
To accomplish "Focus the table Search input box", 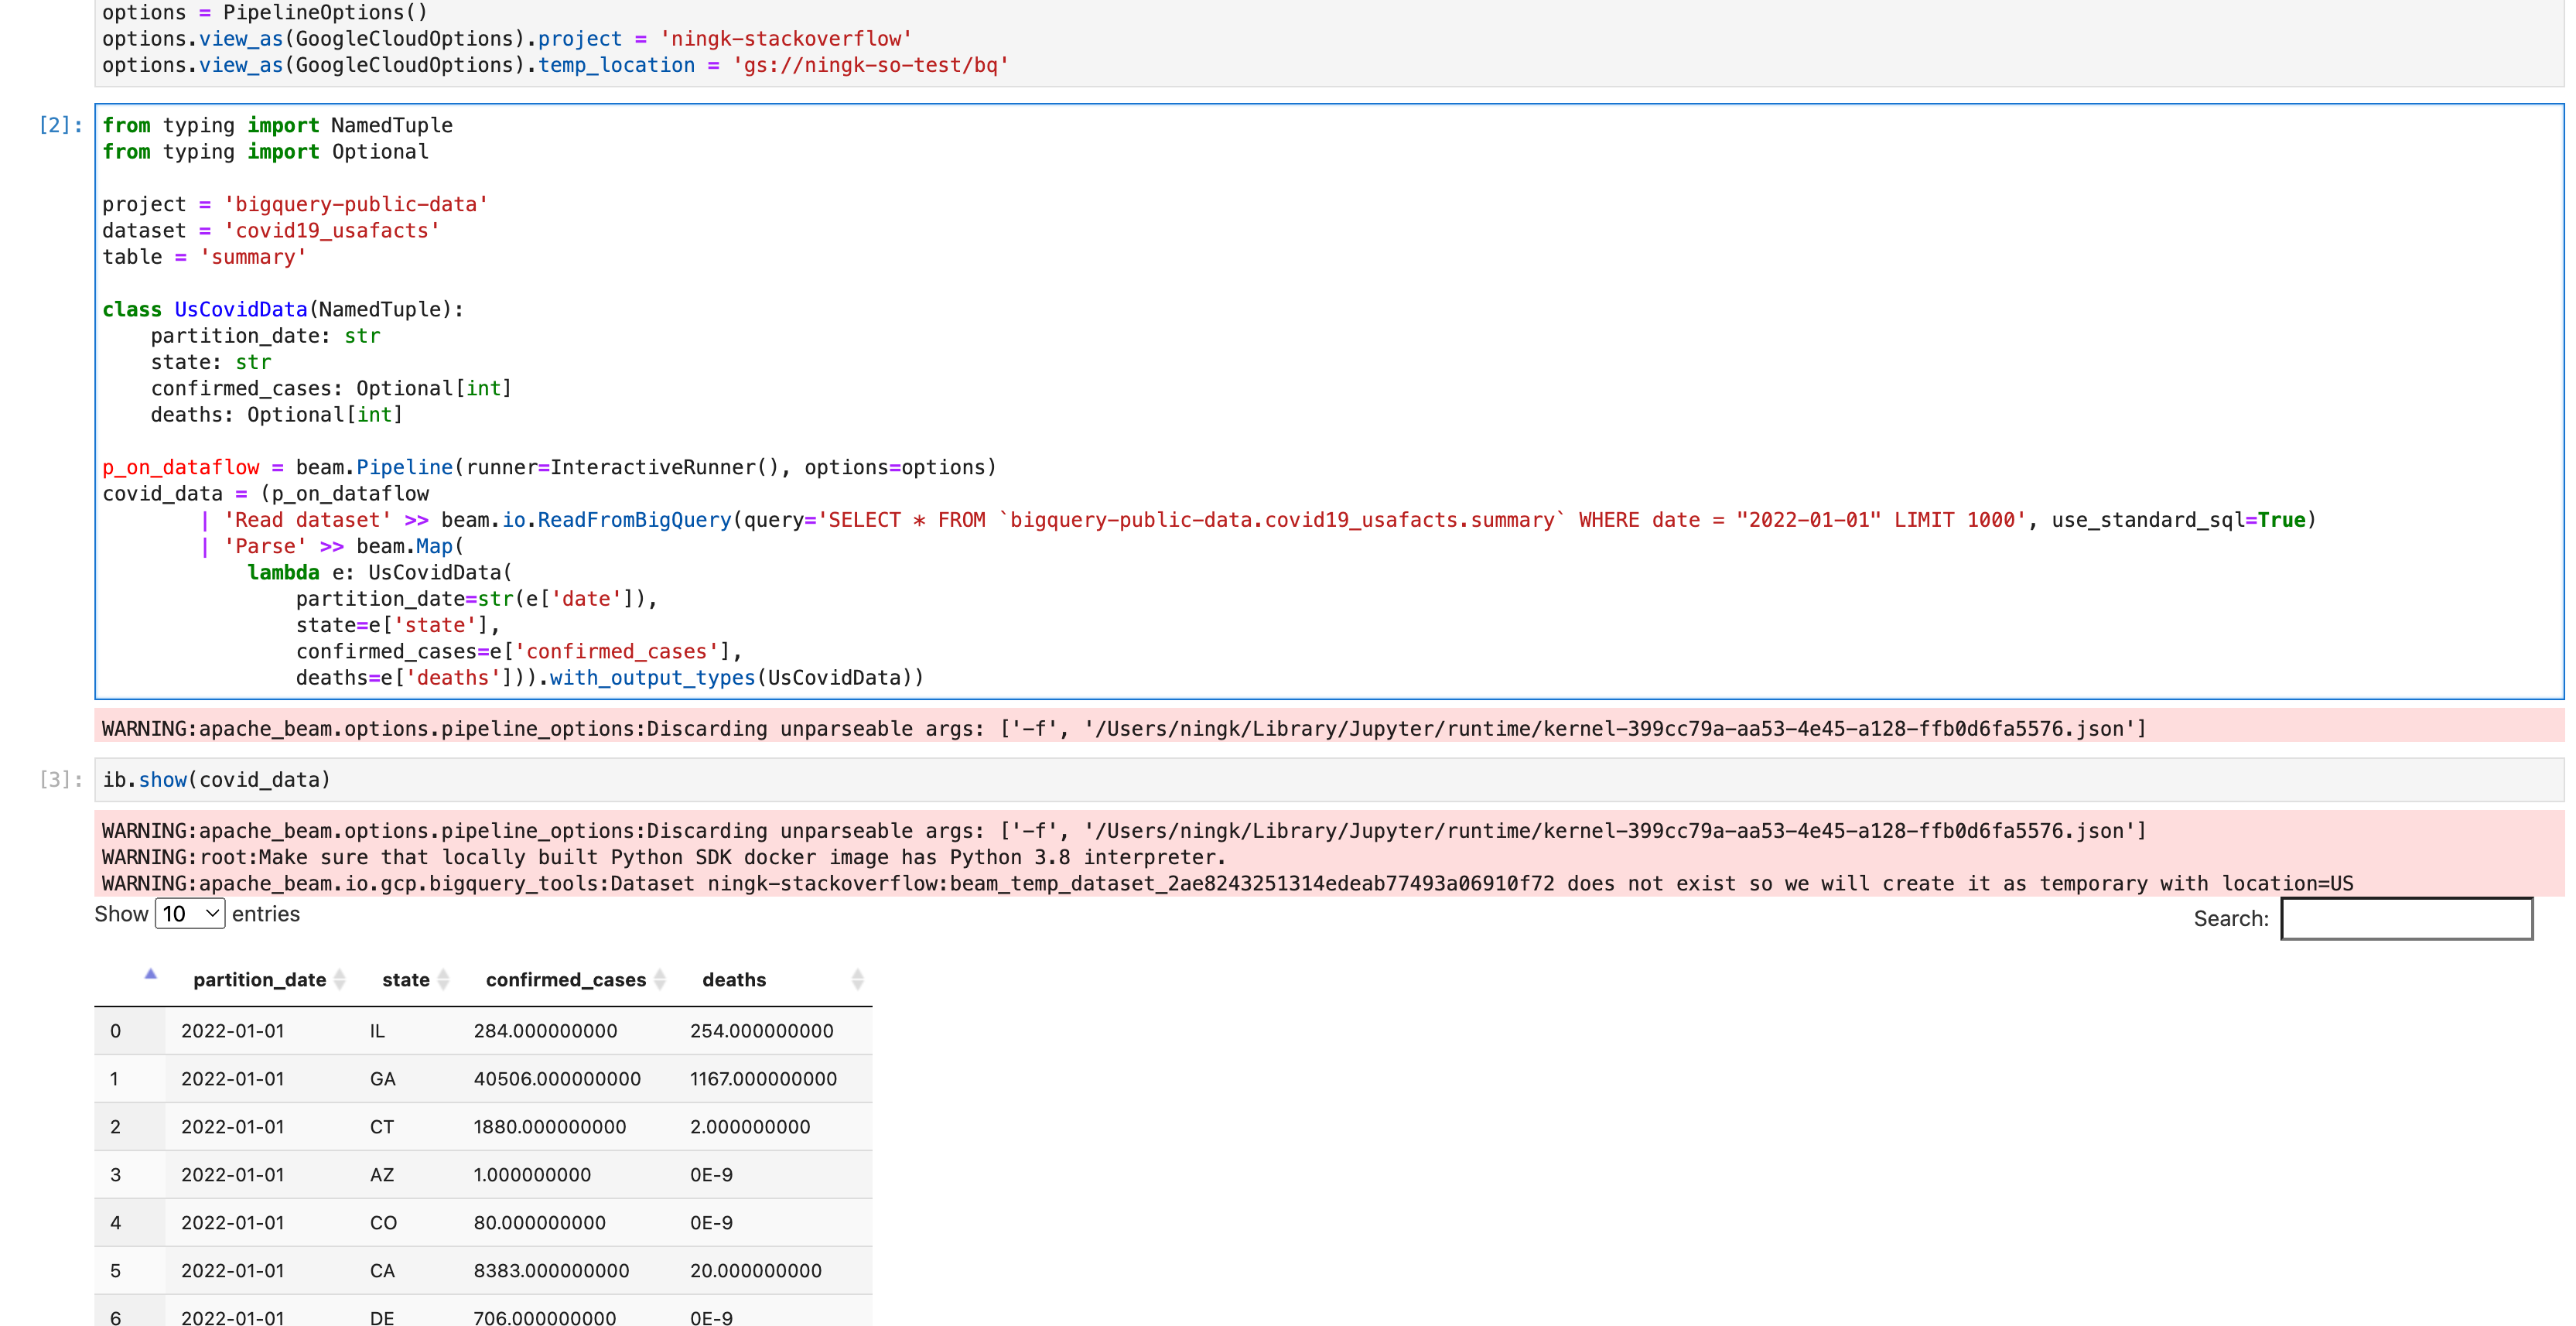I will [x=2406, y=919].
